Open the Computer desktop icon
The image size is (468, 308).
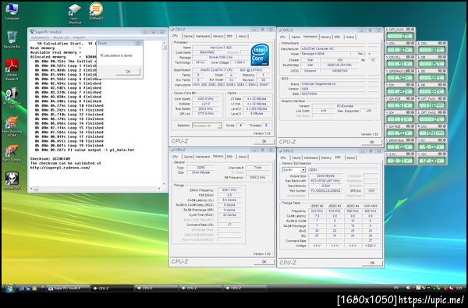pyautogui.click(x=12, y=12)
